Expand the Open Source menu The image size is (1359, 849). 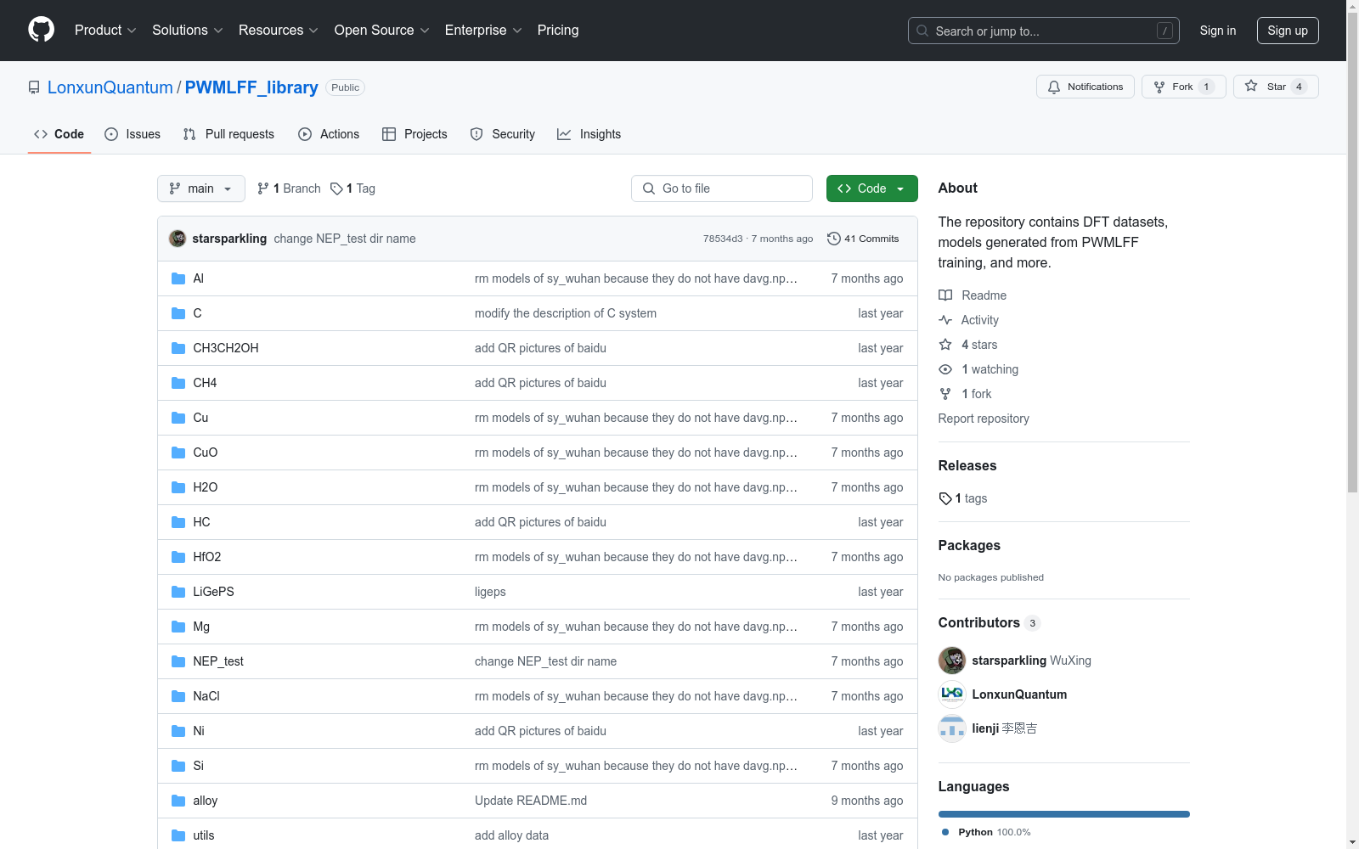382,31
